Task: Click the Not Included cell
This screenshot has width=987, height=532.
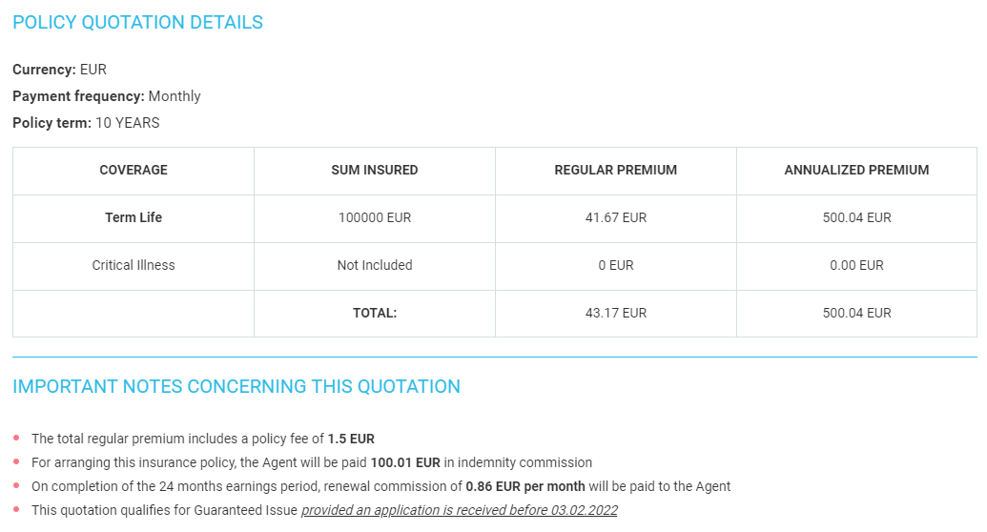Action: coord(374,265)
